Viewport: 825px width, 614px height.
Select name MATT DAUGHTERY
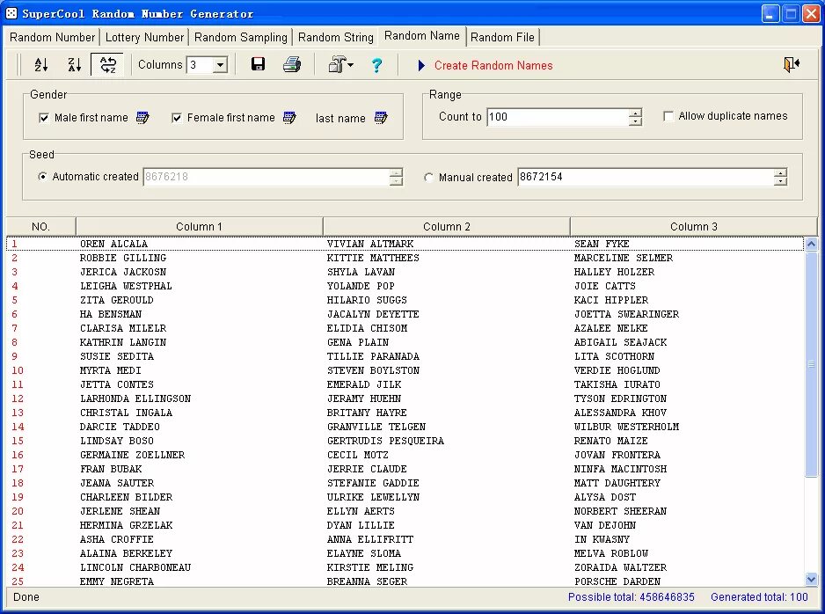pyautogui.click(x=617, y=483)
